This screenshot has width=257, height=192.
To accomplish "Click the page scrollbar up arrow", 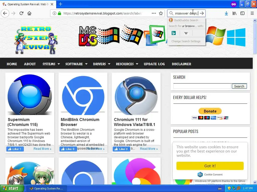I will [x=255, y=20].
